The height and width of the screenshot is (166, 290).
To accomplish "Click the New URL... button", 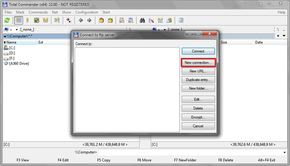I will point(198,71).
